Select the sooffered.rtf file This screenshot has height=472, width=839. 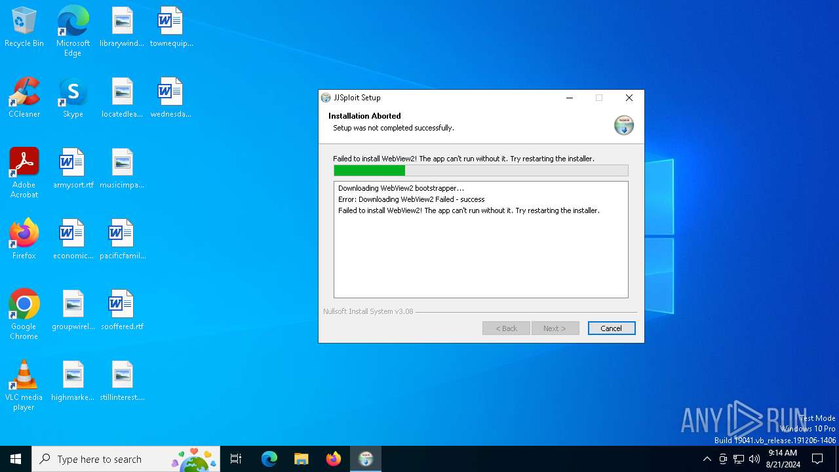(x=122, y=311)
